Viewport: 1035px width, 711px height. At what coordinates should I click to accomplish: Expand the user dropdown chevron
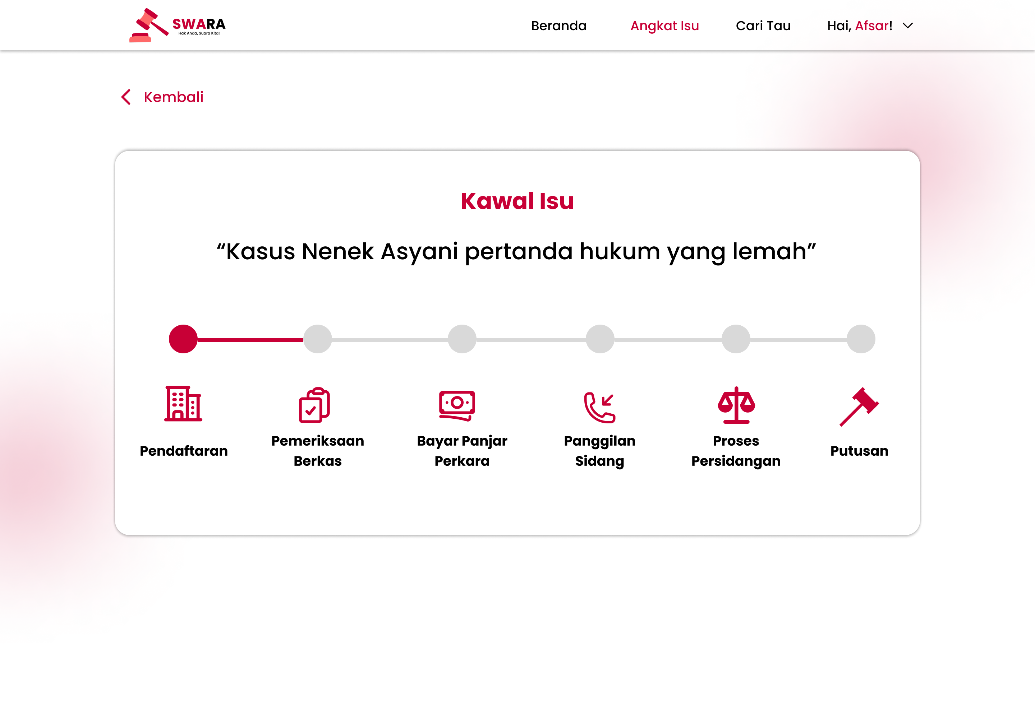point(907,26)
